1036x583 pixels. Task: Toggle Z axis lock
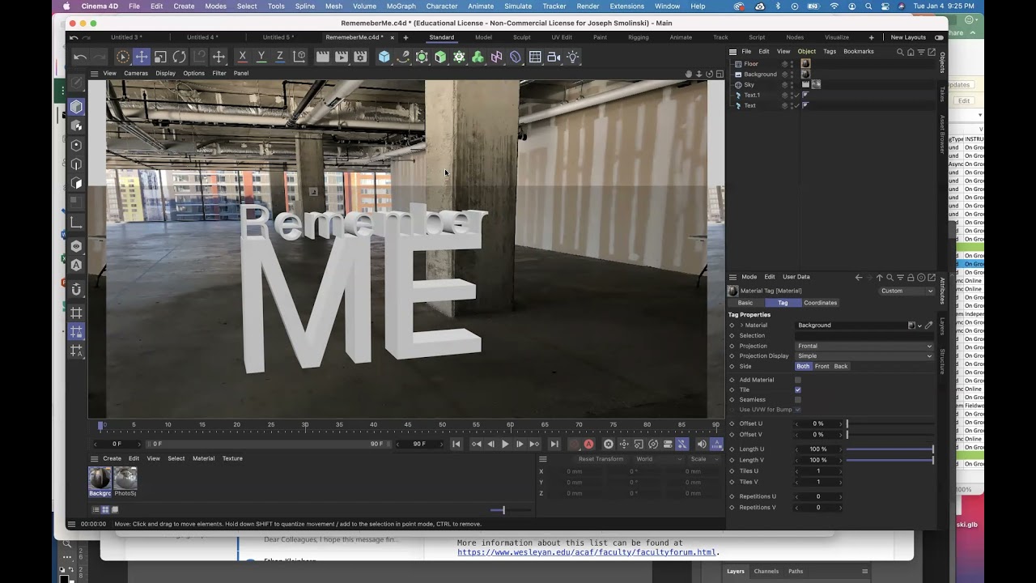point(280,57)
